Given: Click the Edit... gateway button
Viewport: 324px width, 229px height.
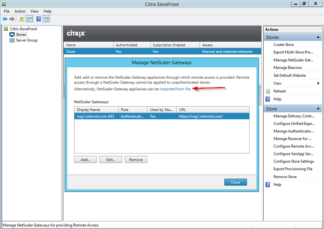Looking at the screenshot, I should (111, 160).
